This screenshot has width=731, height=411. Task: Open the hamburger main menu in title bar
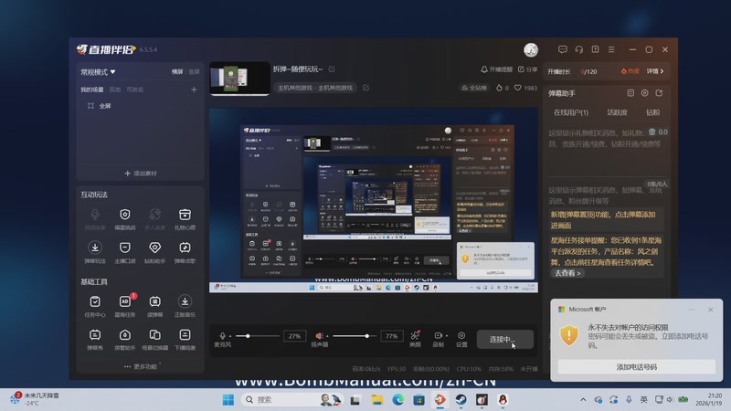tap(611, 49)
